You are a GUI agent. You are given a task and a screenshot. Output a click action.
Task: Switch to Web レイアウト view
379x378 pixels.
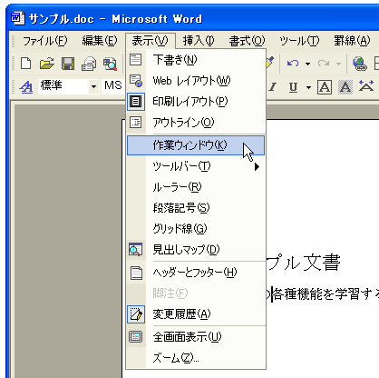196,81
